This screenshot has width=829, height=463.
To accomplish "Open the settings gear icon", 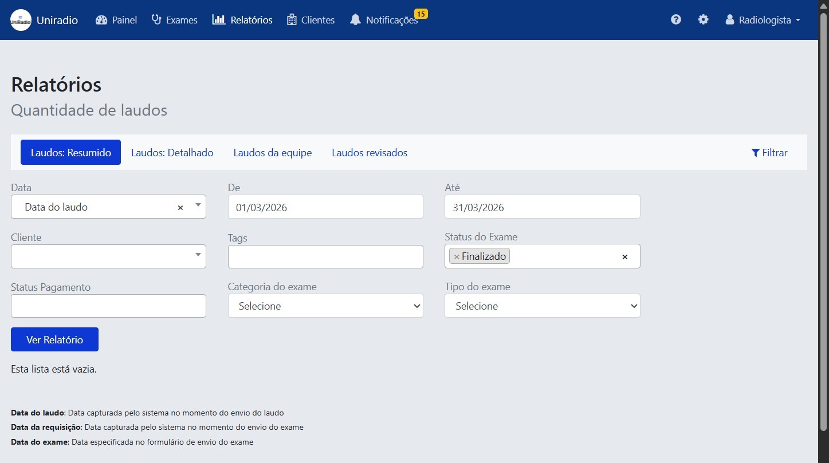I will 703,19.
